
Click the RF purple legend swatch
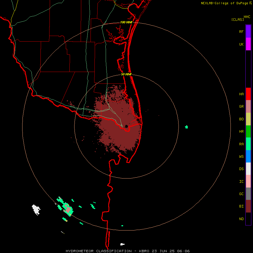tap(248, 31)
